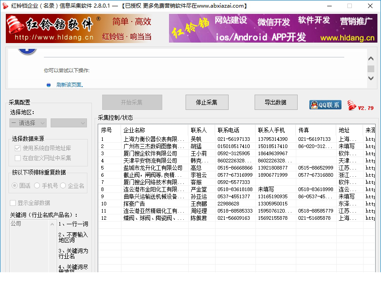The width and height of the screenshot is (381, 283).
Task: Click browser panel scroll up arrow
Action: pyautogui.click(x=371, y=59)
